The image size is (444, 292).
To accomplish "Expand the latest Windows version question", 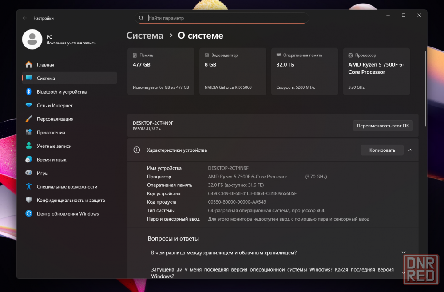I will tap(404, 272).
